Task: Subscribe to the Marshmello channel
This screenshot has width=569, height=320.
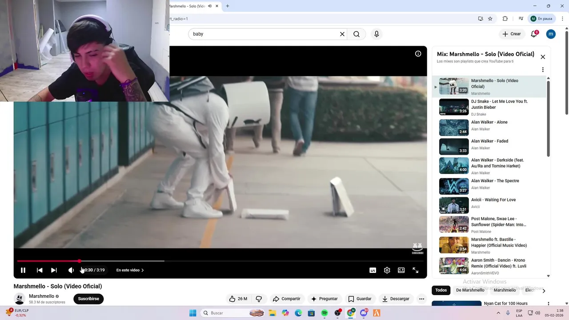Action: (88, 299)
